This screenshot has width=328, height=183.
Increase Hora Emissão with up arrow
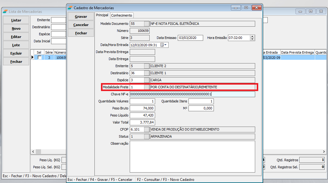[252, 36]
